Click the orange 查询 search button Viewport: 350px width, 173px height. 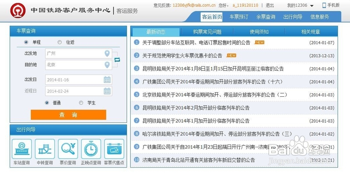(68, 115)
